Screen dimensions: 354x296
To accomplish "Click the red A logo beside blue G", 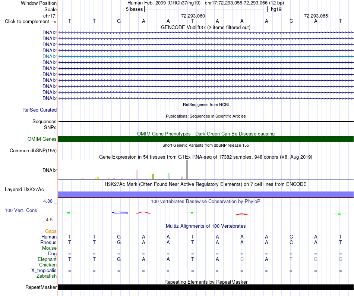I will click(x=143, y=212).
